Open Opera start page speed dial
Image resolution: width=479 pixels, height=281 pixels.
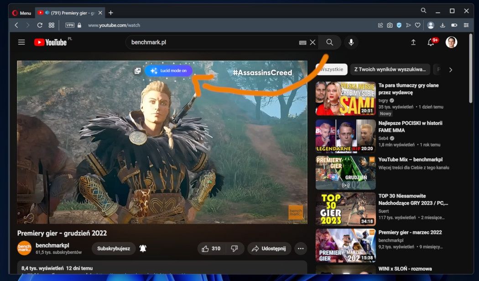[51, 26]
